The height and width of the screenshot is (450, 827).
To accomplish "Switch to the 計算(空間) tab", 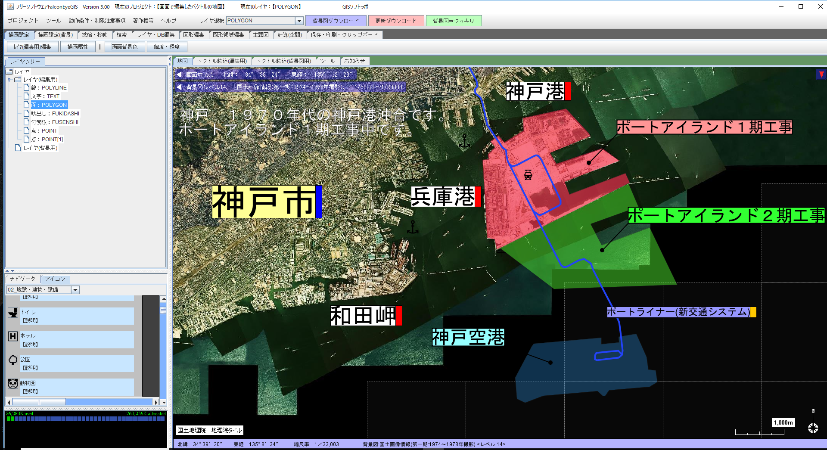I will point(289,35).
